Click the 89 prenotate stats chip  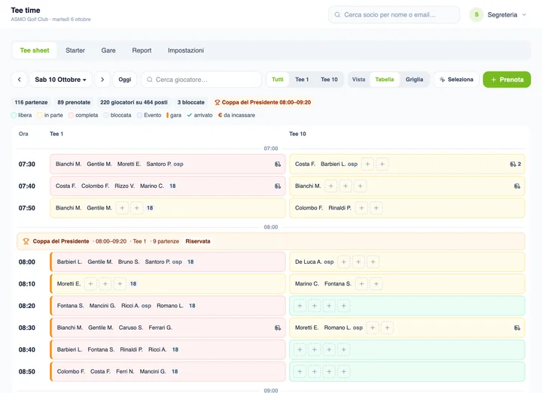click(74, 102)
